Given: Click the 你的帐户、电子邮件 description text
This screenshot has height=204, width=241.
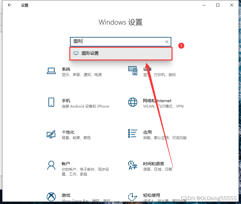Looking at the screenshot, I should click(x=85, y=172).
